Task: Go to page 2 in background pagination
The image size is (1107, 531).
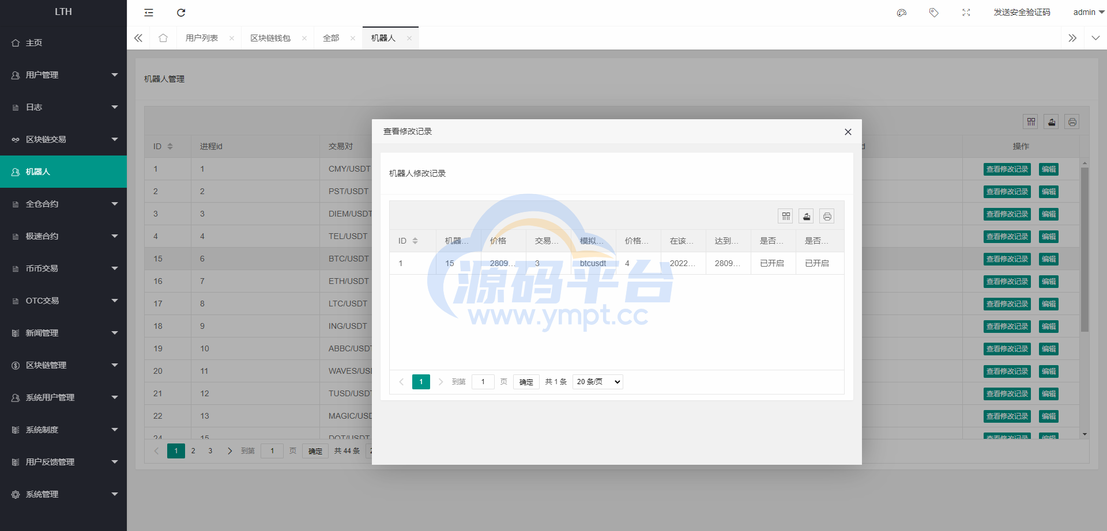Action: click(x=193, y=451)
